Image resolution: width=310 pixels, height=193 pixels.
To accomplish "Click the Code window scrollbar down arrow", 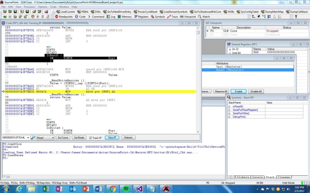I will tap(198, 132).
